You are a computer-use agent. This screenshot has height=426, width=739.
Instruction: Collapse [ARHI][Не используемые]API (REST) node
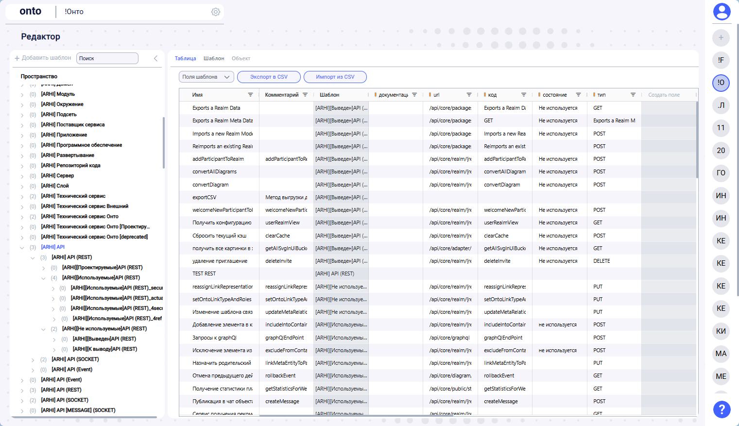(43, 329)
